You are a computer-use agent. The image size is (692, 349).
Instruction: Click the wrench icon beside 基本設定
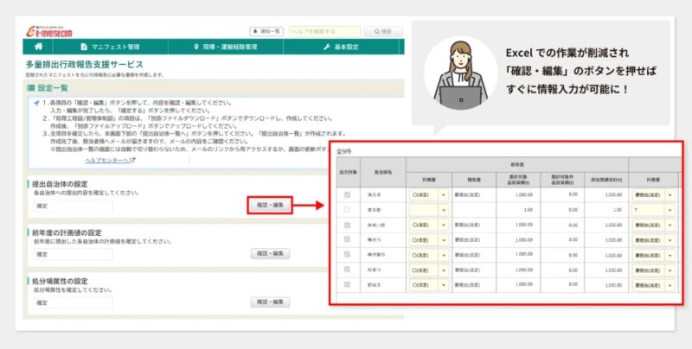tap(326, 47)
